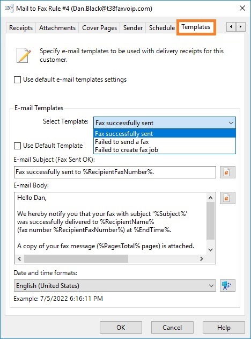Open the language settings icon beside date formats

(x=227, y=285)
